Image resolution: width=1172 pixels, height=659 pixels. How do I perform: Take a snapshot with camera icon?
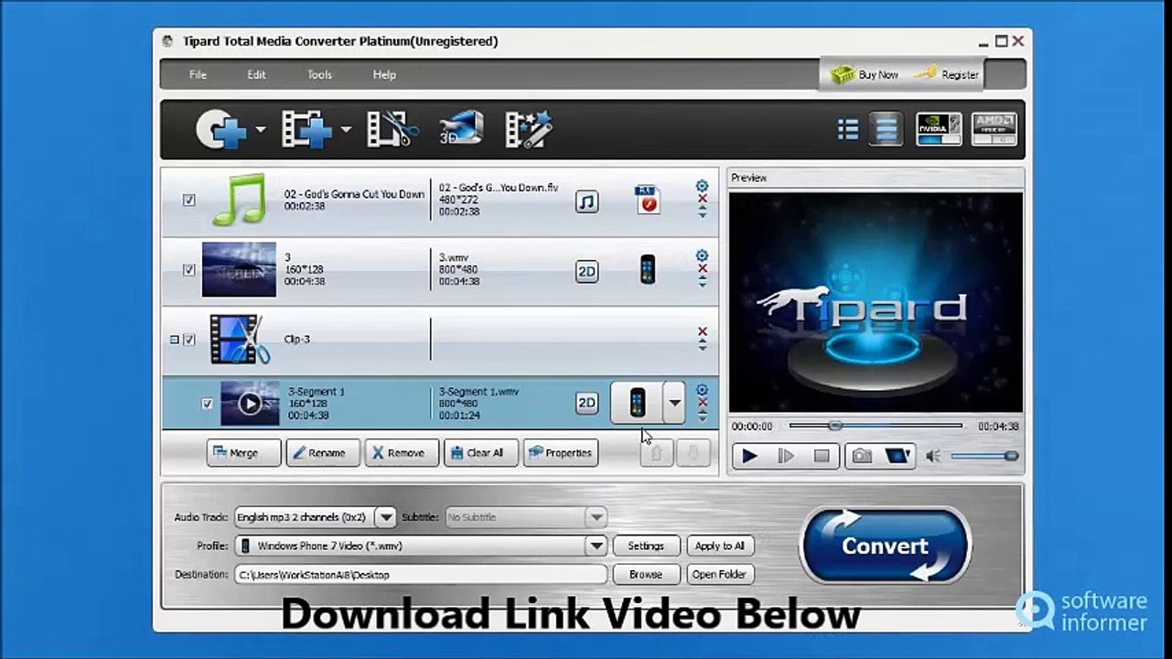pyautogui.click(x=861, y=456)
